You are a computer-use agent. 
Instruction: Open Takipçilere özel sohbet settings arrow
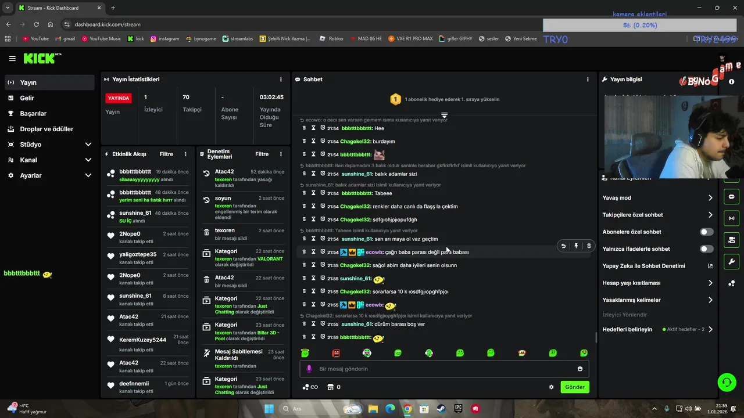pyautogui.click(x=710, y=215)
